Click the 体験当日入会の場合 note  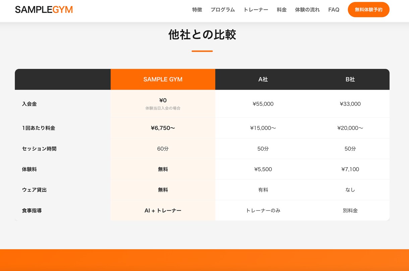point(163,108)
